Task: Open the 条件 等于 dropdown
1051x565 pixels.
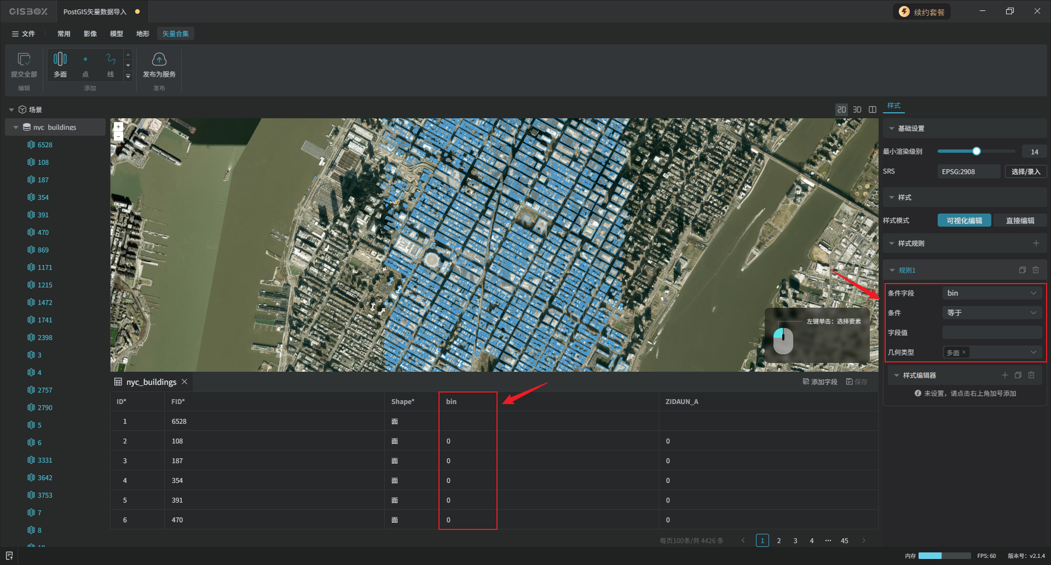Action: [x=992, y=313]
